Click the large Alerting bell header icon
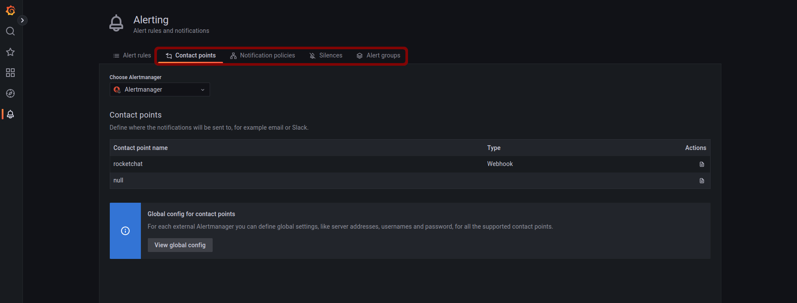This screenshot has width=797, height=303. click(x=116, y=23)
